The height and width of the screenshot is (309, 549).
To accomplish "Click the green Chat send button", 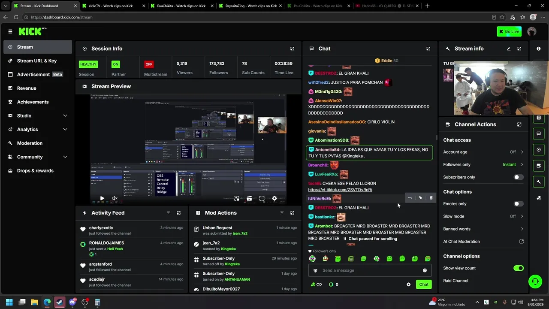I will [424, 285].
